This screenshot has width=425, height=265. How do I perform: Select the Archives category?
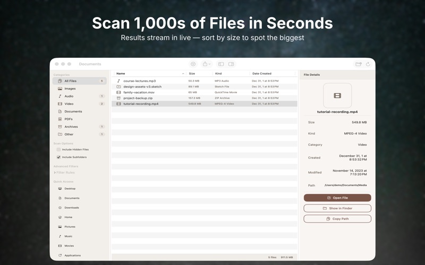(79, 127)
